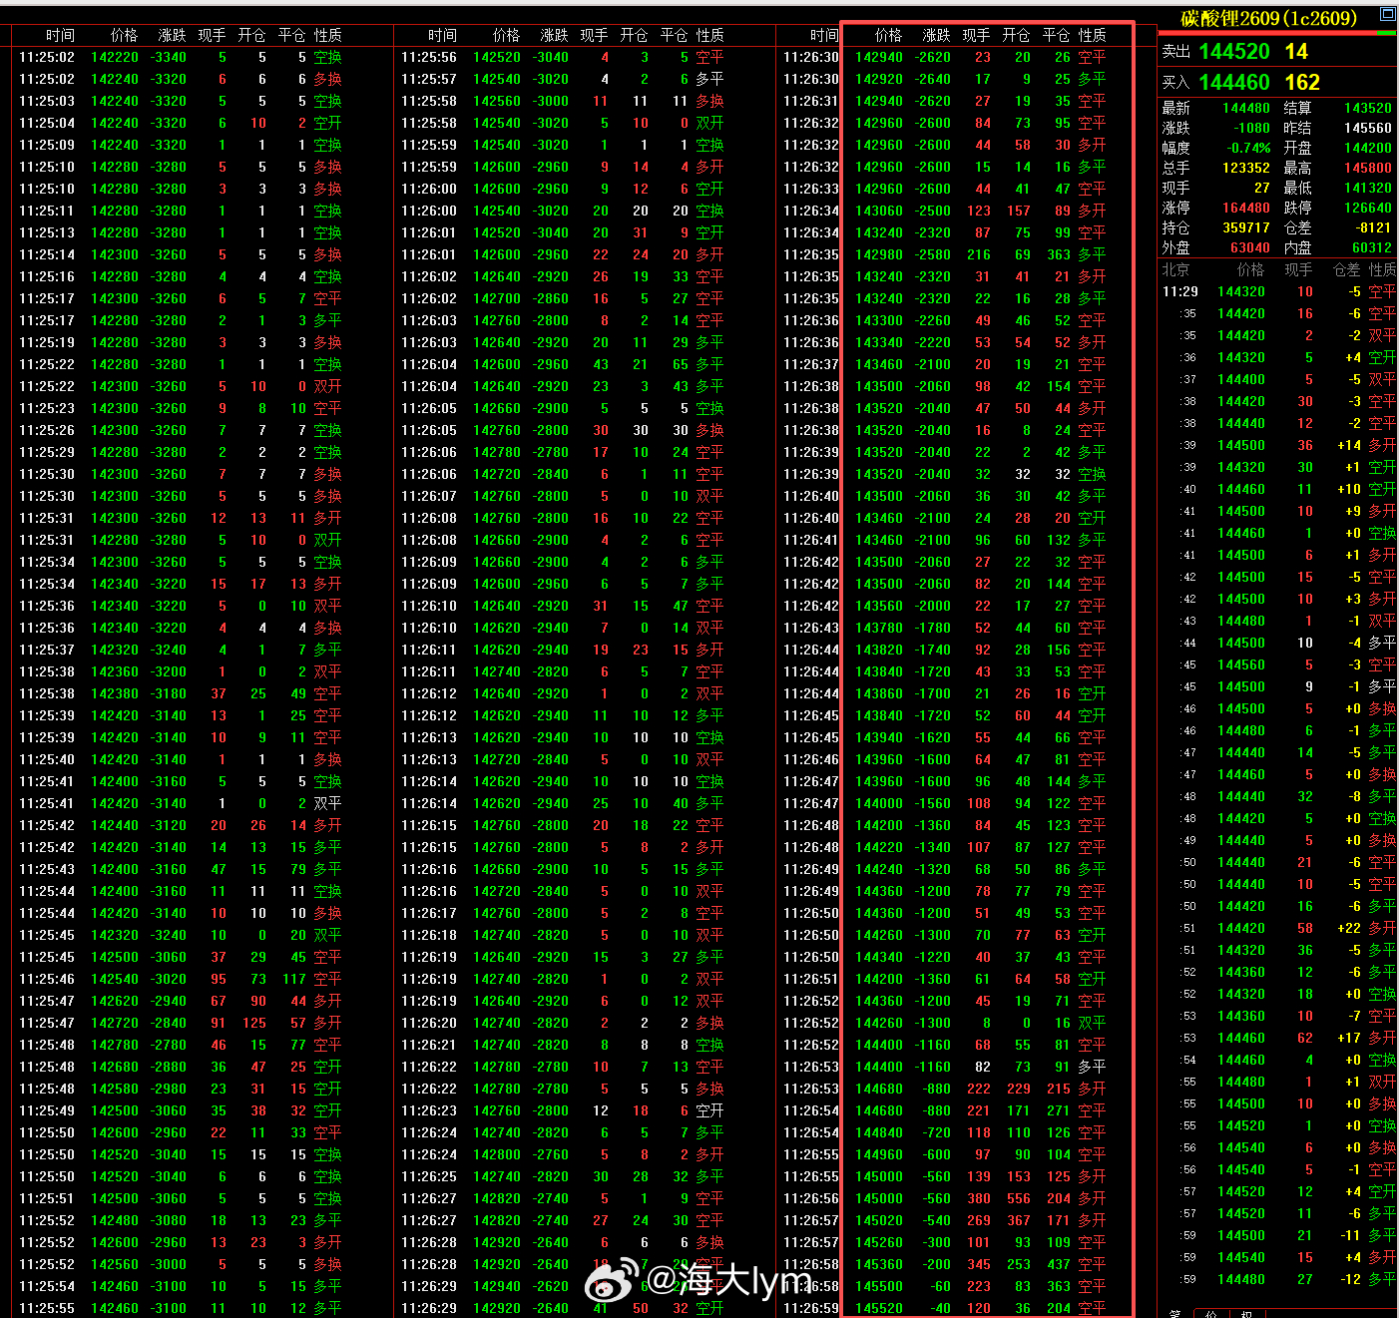Click the ask volume 14 beside 卖出

coord(1296,51)
